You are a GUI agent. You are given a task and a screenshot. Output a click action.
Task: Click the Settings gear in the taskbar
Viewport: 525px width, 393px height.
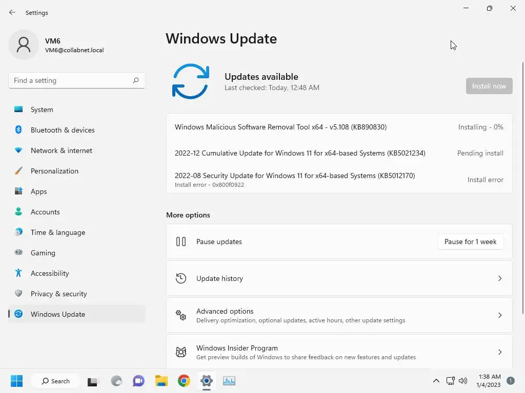click(207, 381)
